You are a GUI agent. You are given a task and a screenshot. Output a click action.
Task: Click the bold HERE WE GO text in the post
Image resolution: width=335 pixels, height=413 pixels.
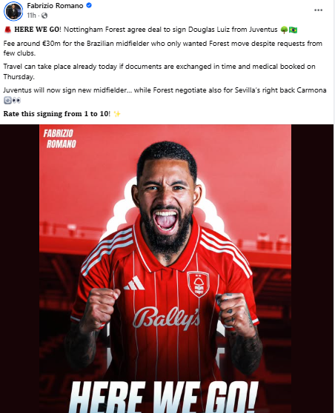click(36, 30)
